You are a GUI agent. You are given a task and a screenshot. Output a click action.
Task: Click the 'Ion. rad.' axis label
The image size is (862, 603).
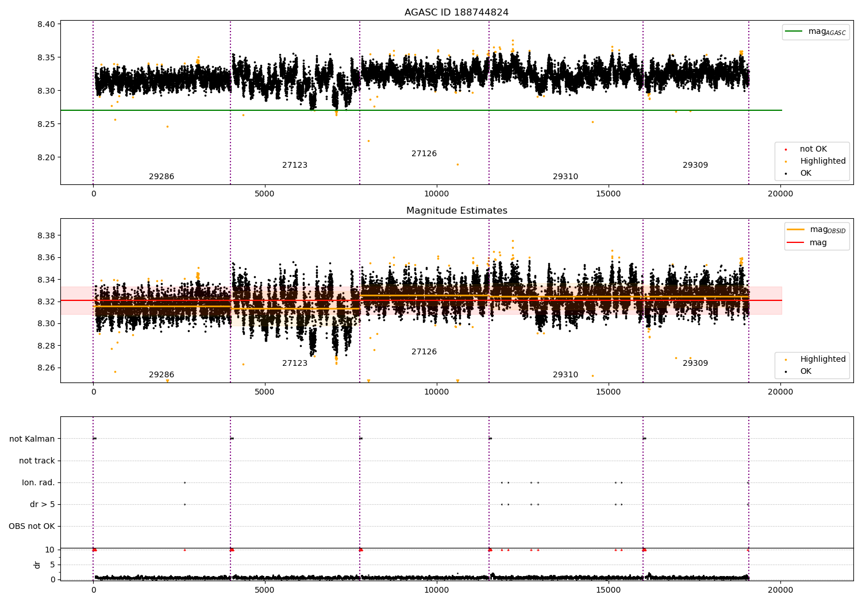[x=39, y=482]
